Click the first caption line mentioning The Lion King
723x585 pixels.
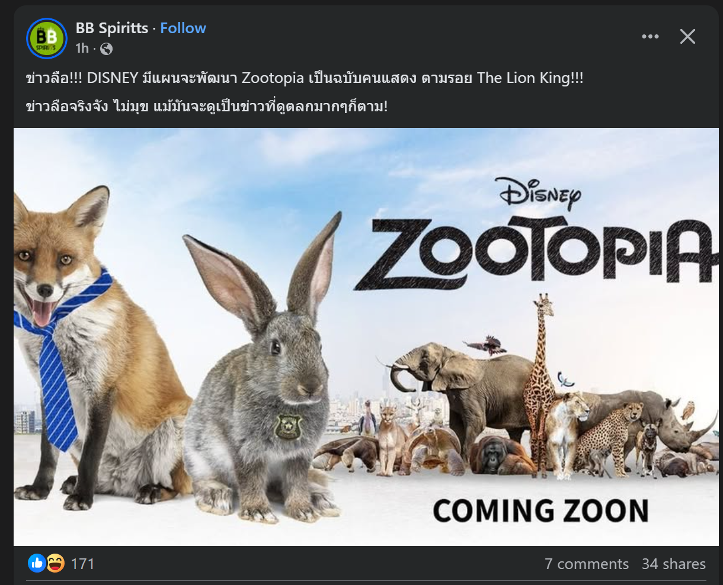[x=305, y=78]
